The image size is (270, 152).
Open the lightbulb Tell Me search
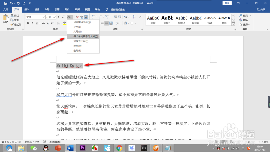point(107,10)
